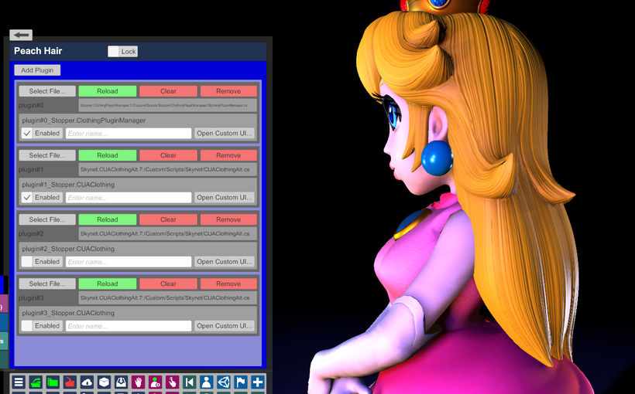Click Select File for plugin#3
Image resolution: width=635 pixels, height=394 pixels.
point(47,284)
